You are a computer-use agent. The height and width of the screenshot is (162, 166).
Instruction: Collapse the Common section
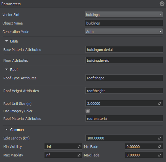(x=7, y=129)
